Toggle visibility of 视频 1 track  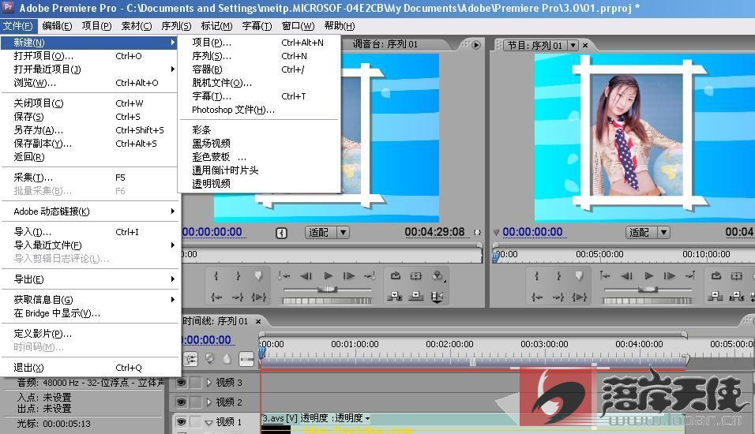click(181, 422)
